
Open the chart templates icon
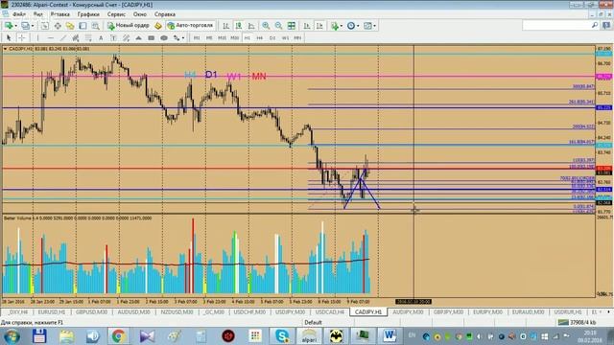367,26
